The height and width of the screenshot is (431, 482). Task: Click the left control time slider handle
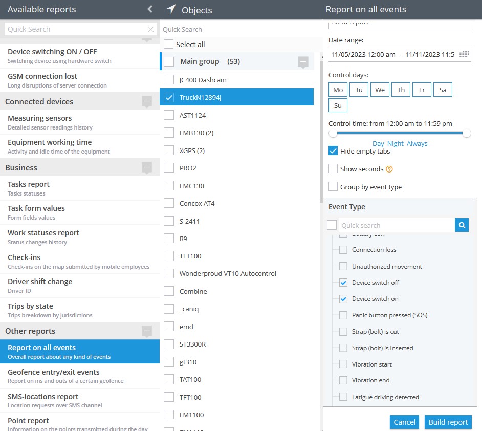click(333, 134)
